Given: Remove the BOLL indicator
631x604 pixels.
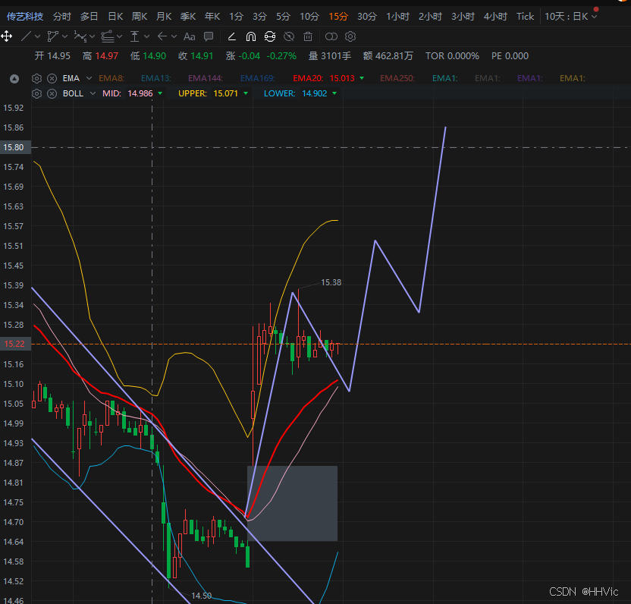Looking at the screenshot, I should click(52, 94).
